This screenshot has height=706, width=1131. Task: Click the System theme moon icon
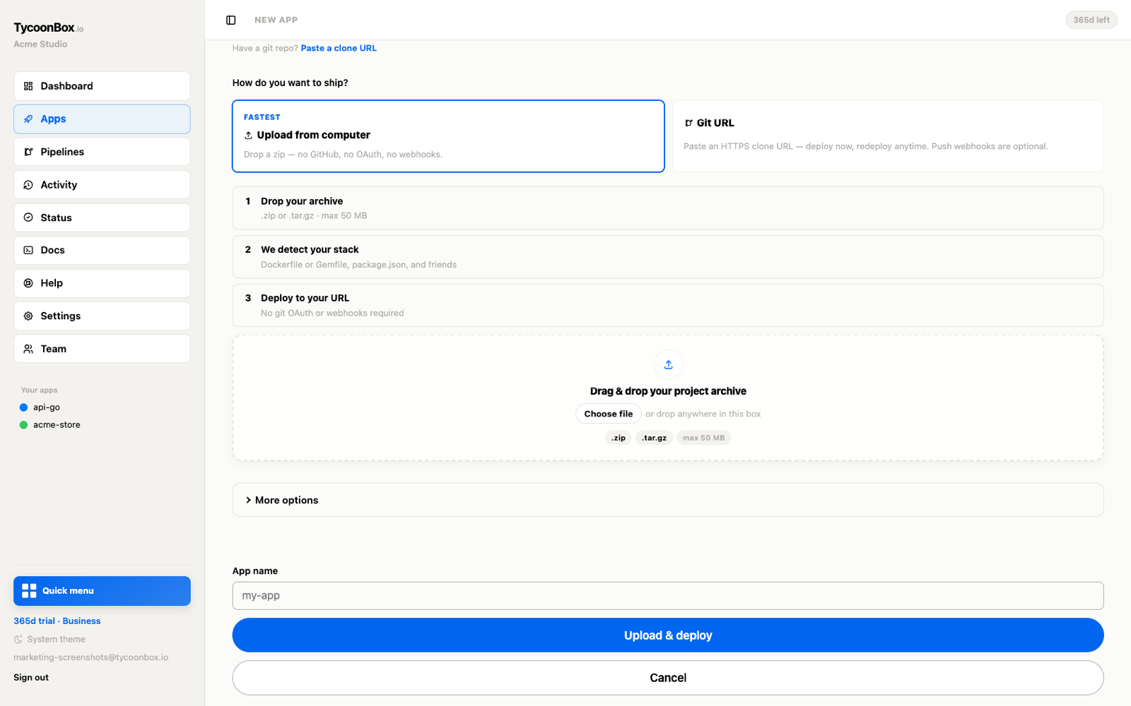pos(18,639)
